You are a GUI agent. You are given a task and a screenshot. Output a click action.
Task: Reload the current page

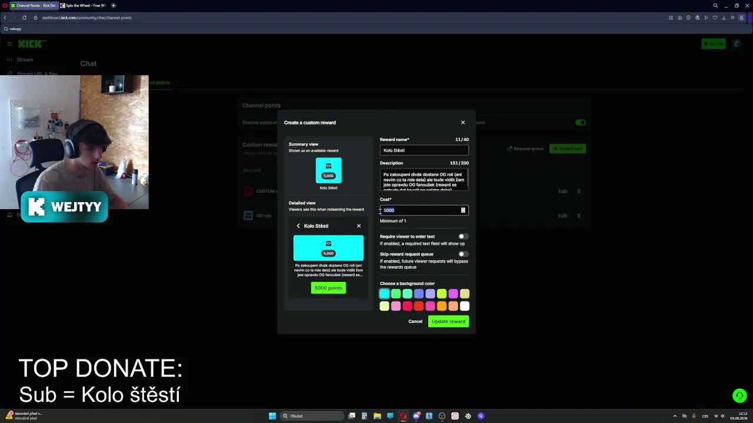tap(24, 18)
